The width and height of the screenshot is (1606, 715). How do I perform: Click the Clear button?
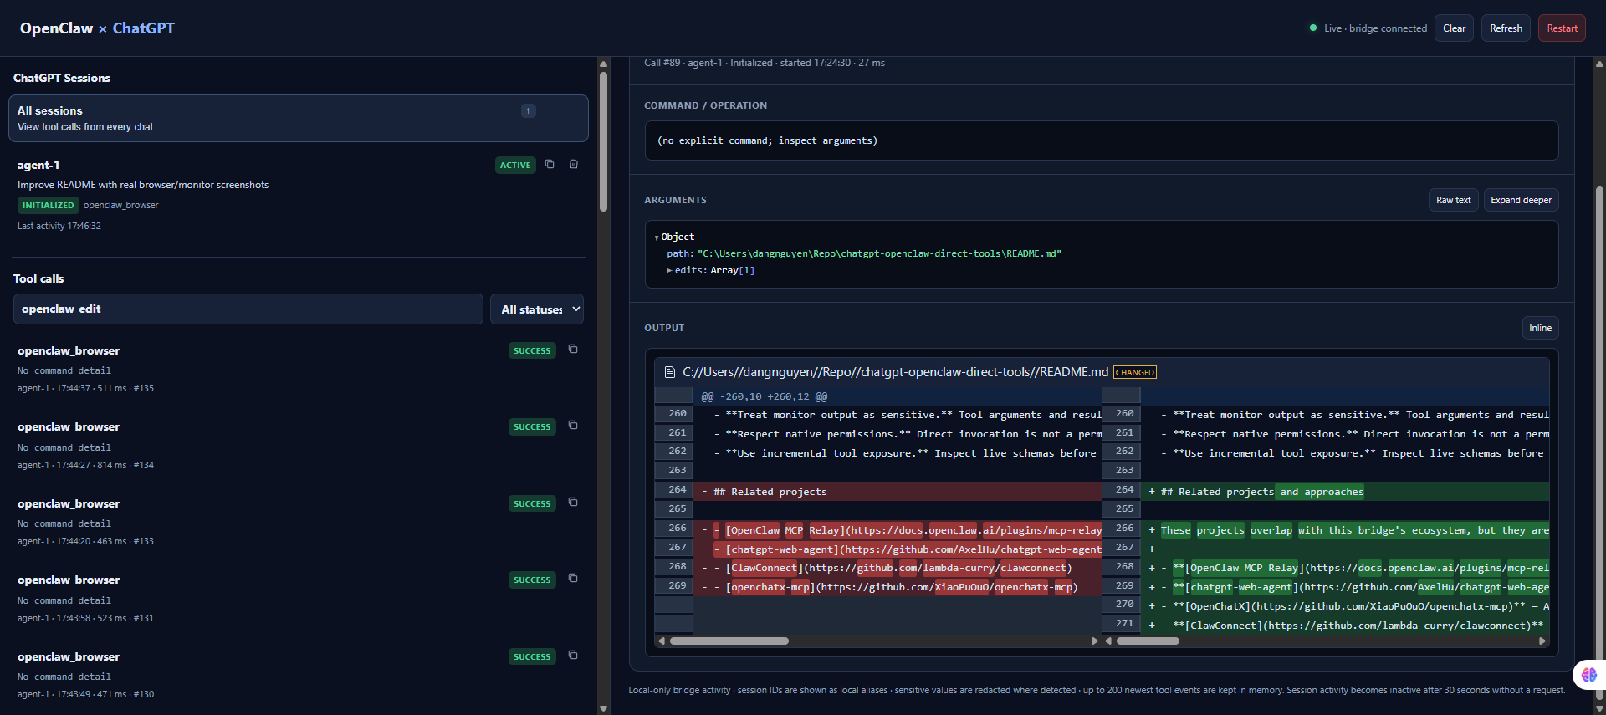point(1455,28)
